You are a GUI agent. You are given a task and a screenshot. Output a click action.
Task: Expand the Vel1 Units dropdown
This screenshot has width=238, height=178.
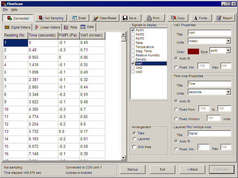coord(228,41)
